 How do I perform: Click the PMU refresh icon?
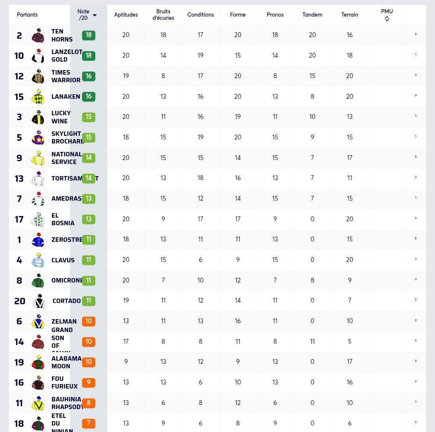pos(387,19)
